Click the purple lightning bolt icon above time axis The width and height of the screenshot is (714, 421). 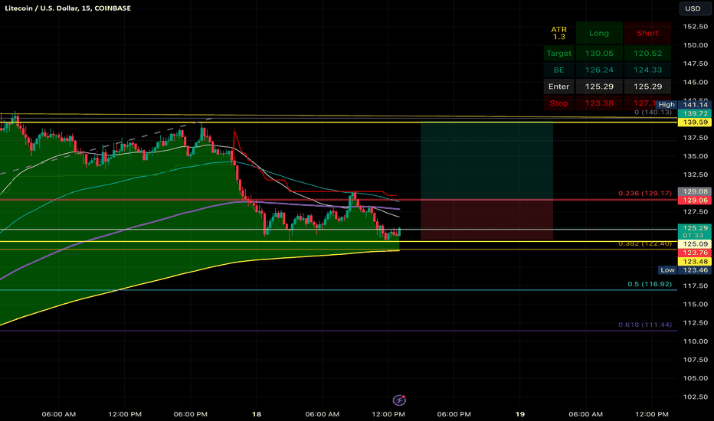(399, 400)
